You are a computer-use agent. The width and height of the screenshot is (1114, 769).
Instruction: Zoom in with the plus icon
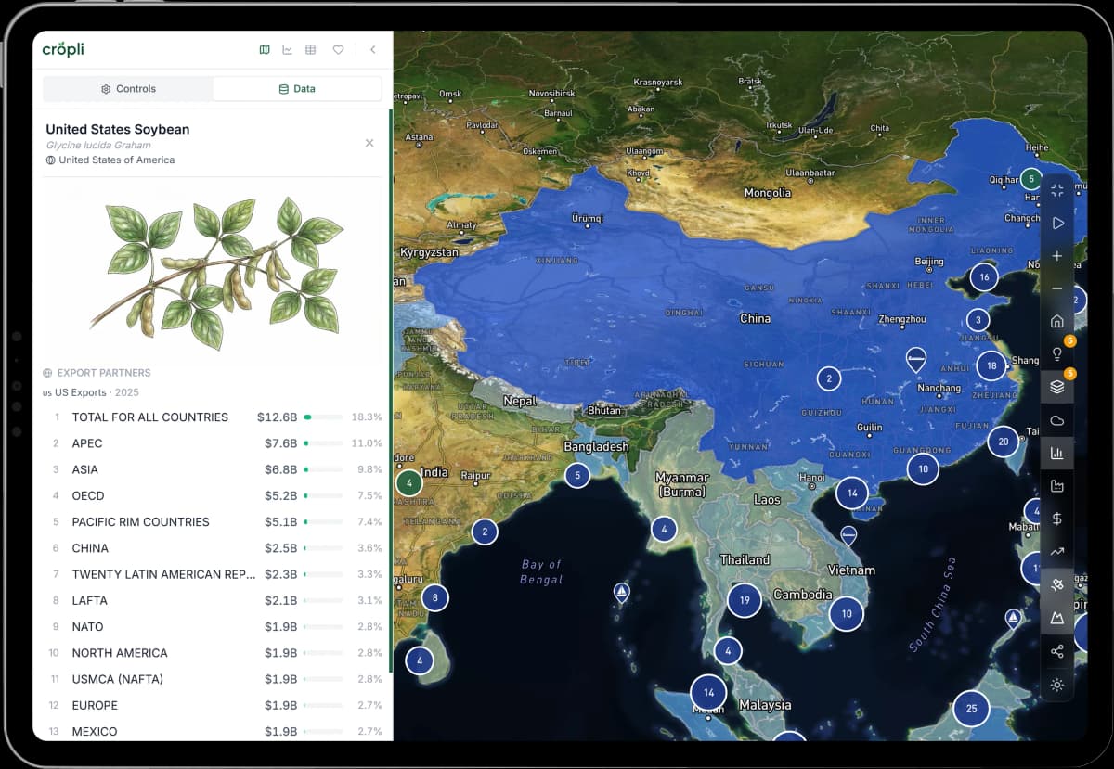pos(1057,256)
